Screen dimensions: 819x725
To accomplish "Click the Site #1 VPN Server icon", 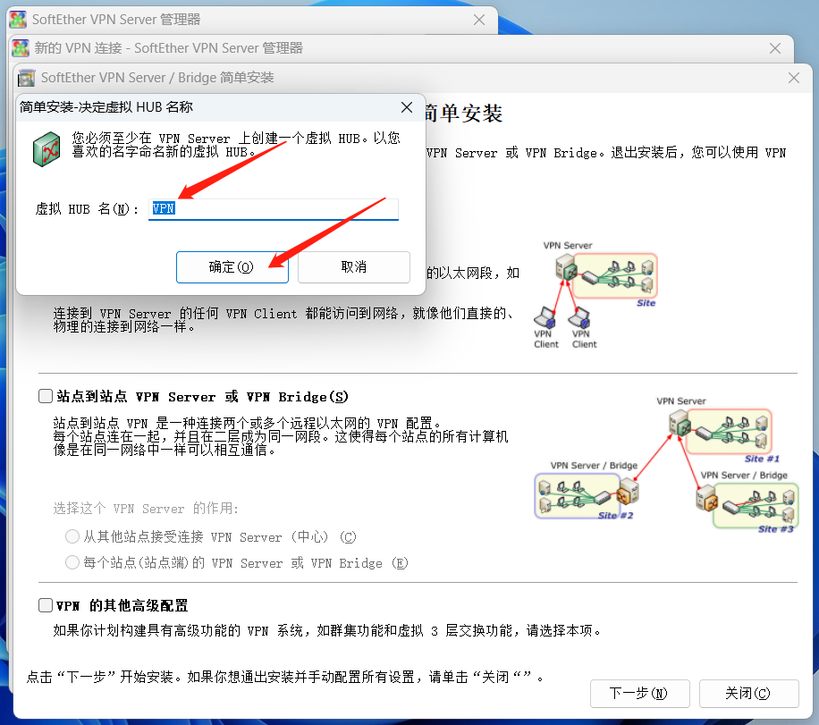I will tap(680, 423).
